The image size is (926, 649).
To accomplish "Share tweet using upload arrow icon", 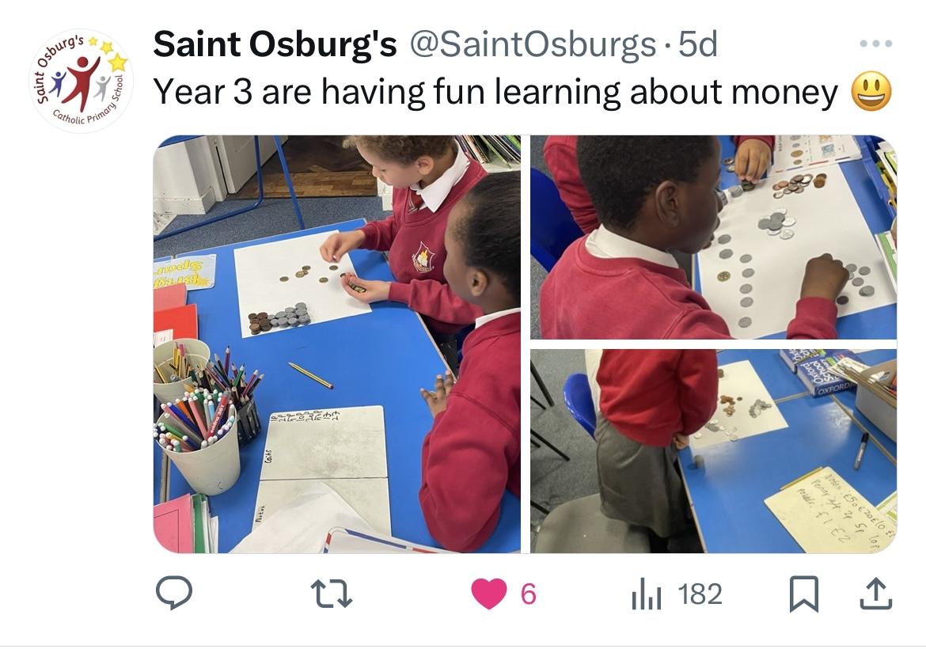I will click(875, 594).
